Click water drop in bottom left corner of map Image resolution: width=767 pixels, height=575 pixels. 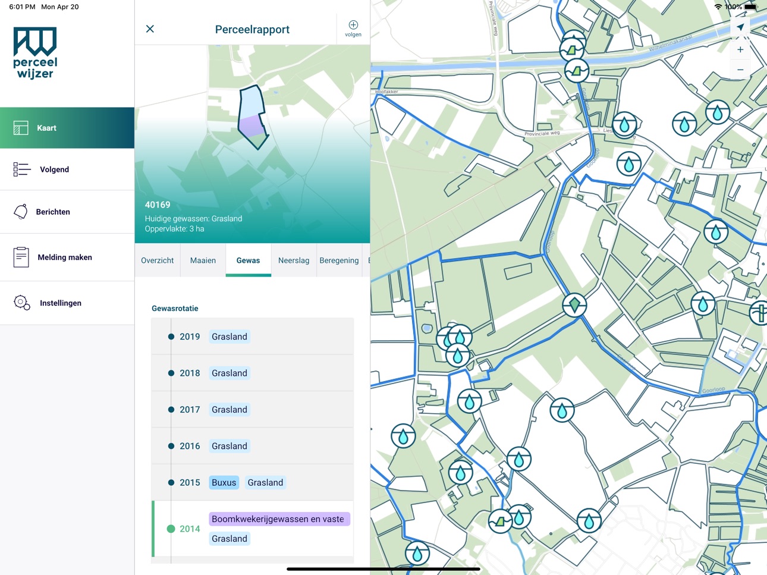417,554
